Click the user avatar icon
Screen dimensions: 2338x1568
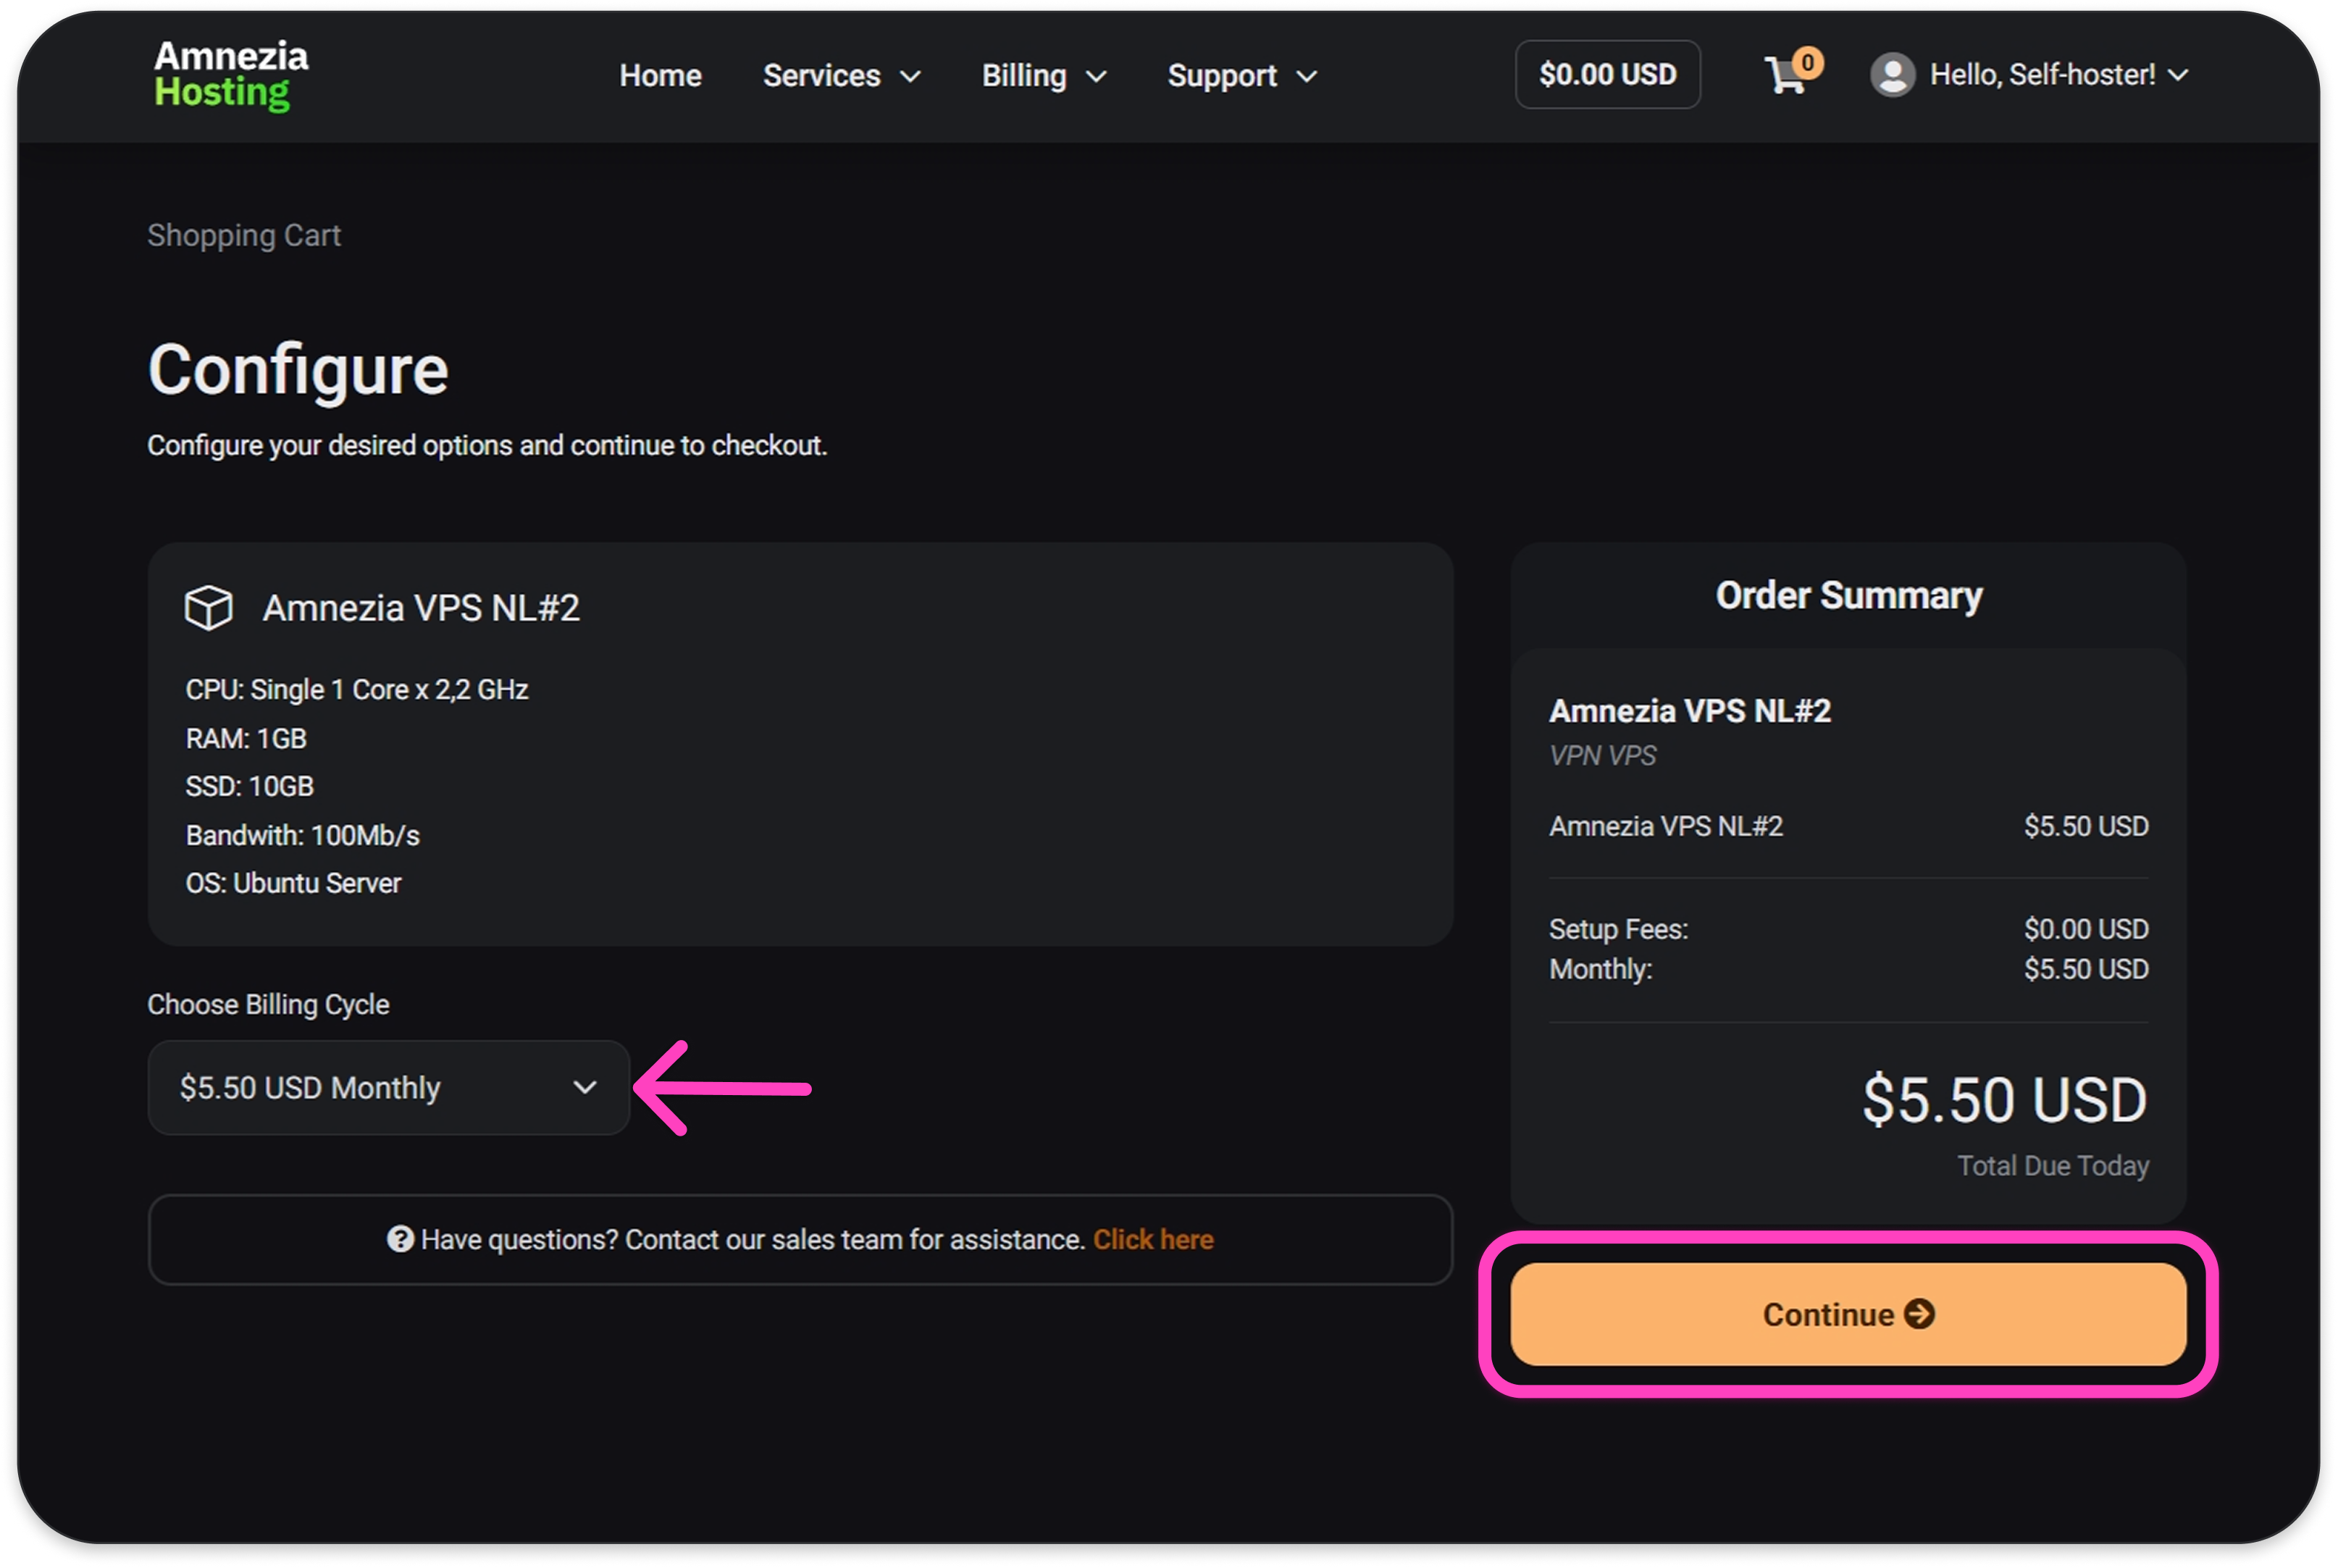pyautogui.click(x=1892, y=75)
